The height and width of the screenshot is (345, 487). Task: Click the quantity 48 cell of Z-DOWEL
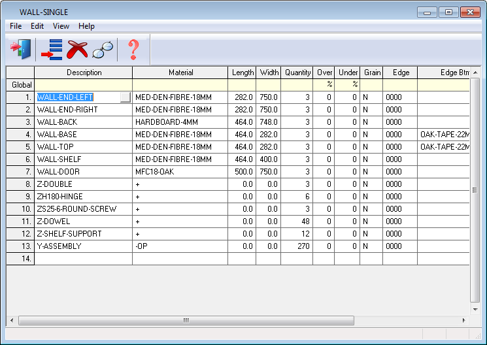(x=297, y=222)
